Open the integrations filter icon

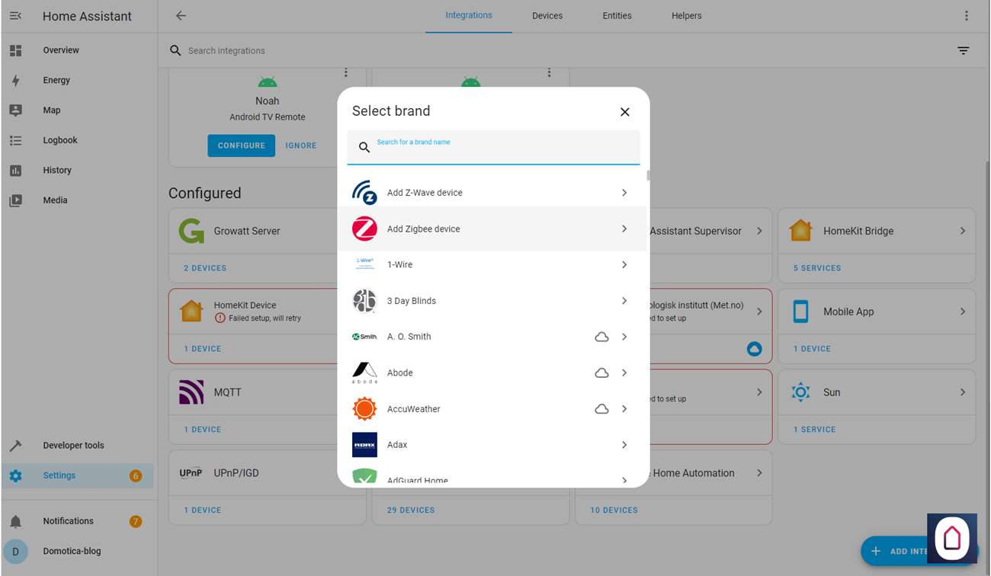coord(964,51)
